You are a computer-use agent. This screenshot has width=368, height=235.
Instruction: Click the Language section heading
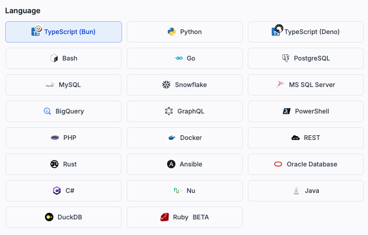(x=23, y=11)
